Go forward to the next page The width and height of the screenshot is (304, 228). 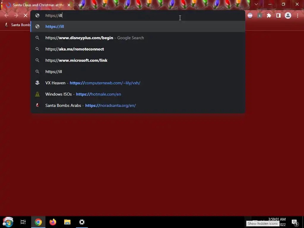pos(16,15)
